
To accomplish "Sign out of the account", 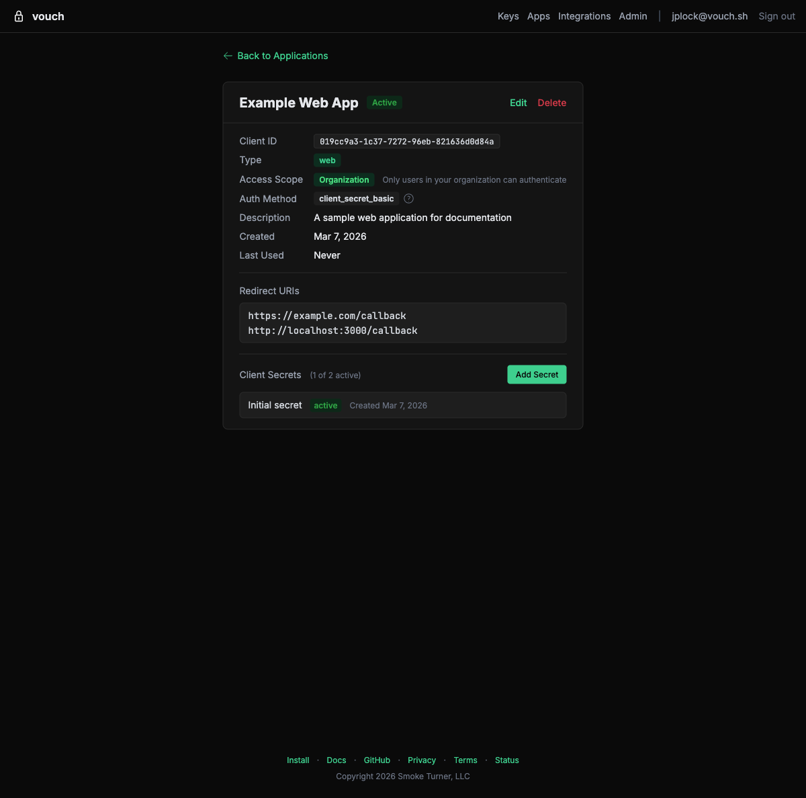I will coord(776,16).
